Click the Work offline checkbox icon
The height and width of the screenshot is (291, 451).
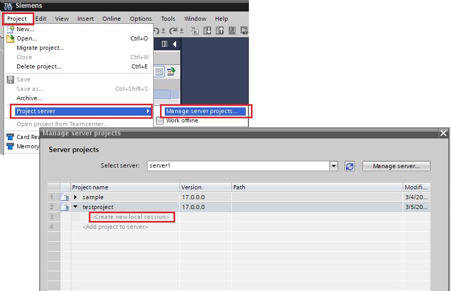coord(160,121)
